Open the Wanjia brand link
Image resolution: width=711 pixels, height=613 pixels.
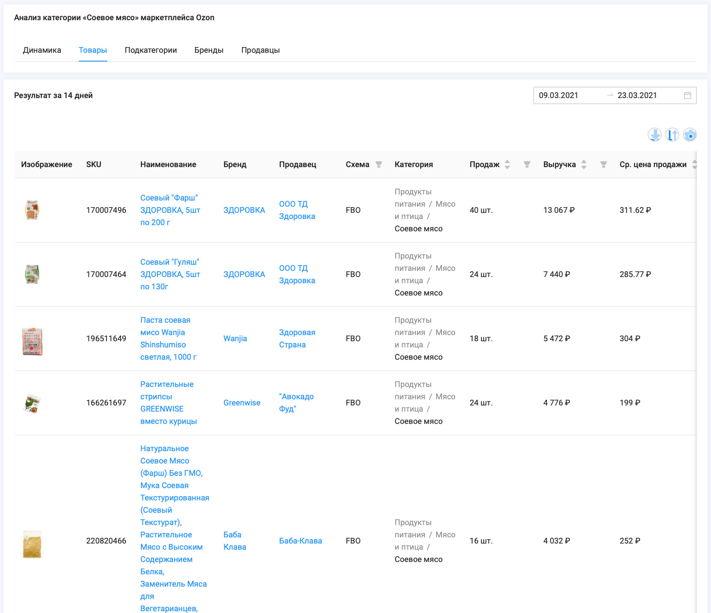235,339
